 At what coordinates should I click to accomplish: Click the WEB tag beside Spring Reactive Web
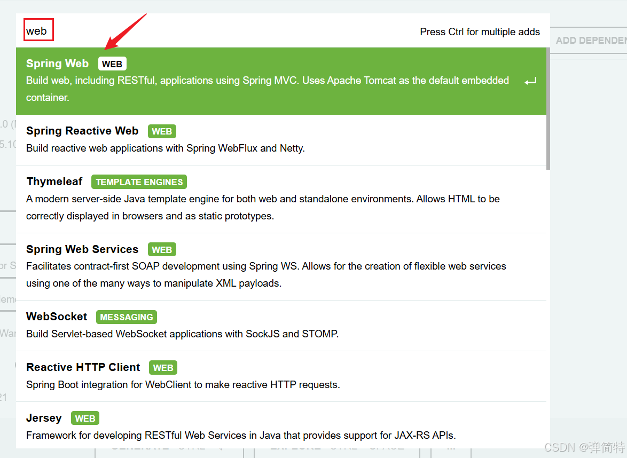point(161,131)
